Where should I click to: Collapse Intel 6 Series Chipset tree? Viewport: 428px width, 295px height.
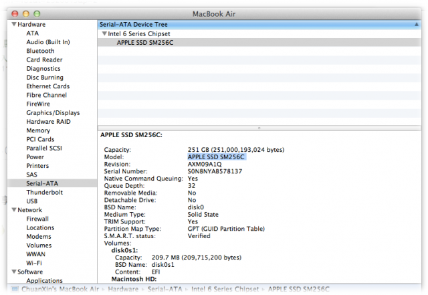tap(104, 33)
